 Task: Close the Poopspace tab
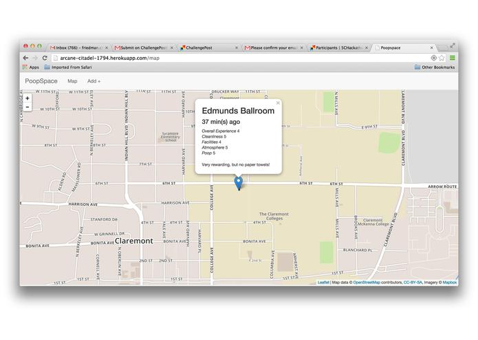pos(431,47)
